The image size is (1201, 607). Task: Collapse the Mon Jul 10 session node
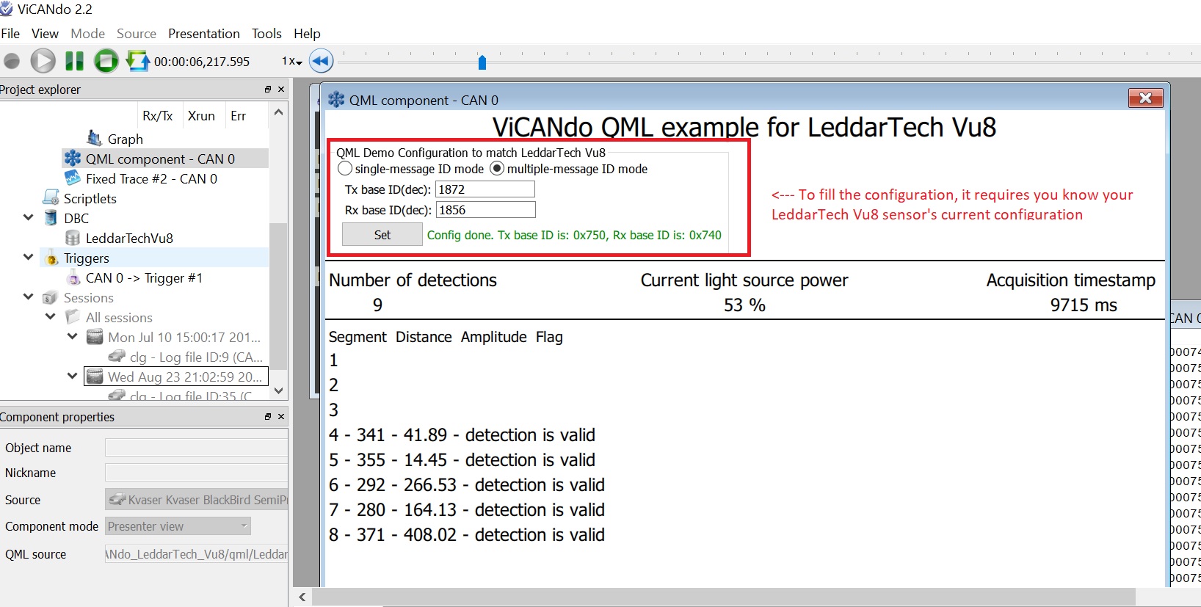(72, 336)
